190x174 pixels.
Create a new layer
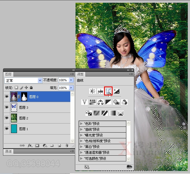[x=59, y=145]
